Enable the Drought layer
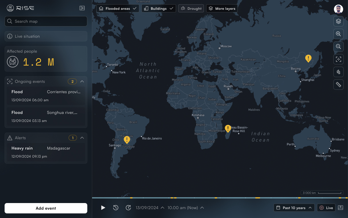The width and height of the screenshot is (348, 218). 191,8
